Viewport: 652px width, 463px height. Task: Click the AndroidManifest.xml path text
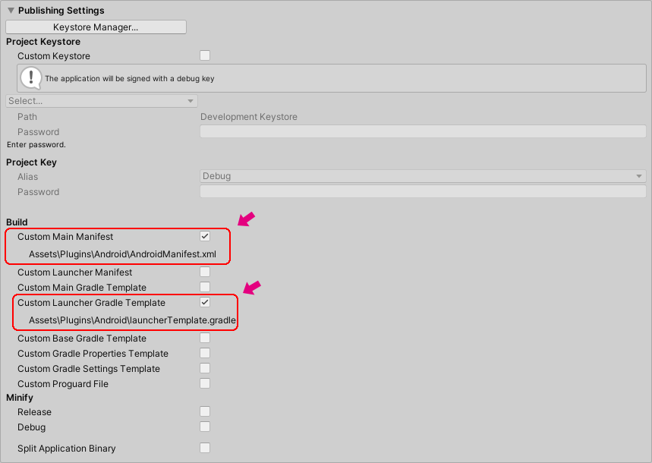122,254
